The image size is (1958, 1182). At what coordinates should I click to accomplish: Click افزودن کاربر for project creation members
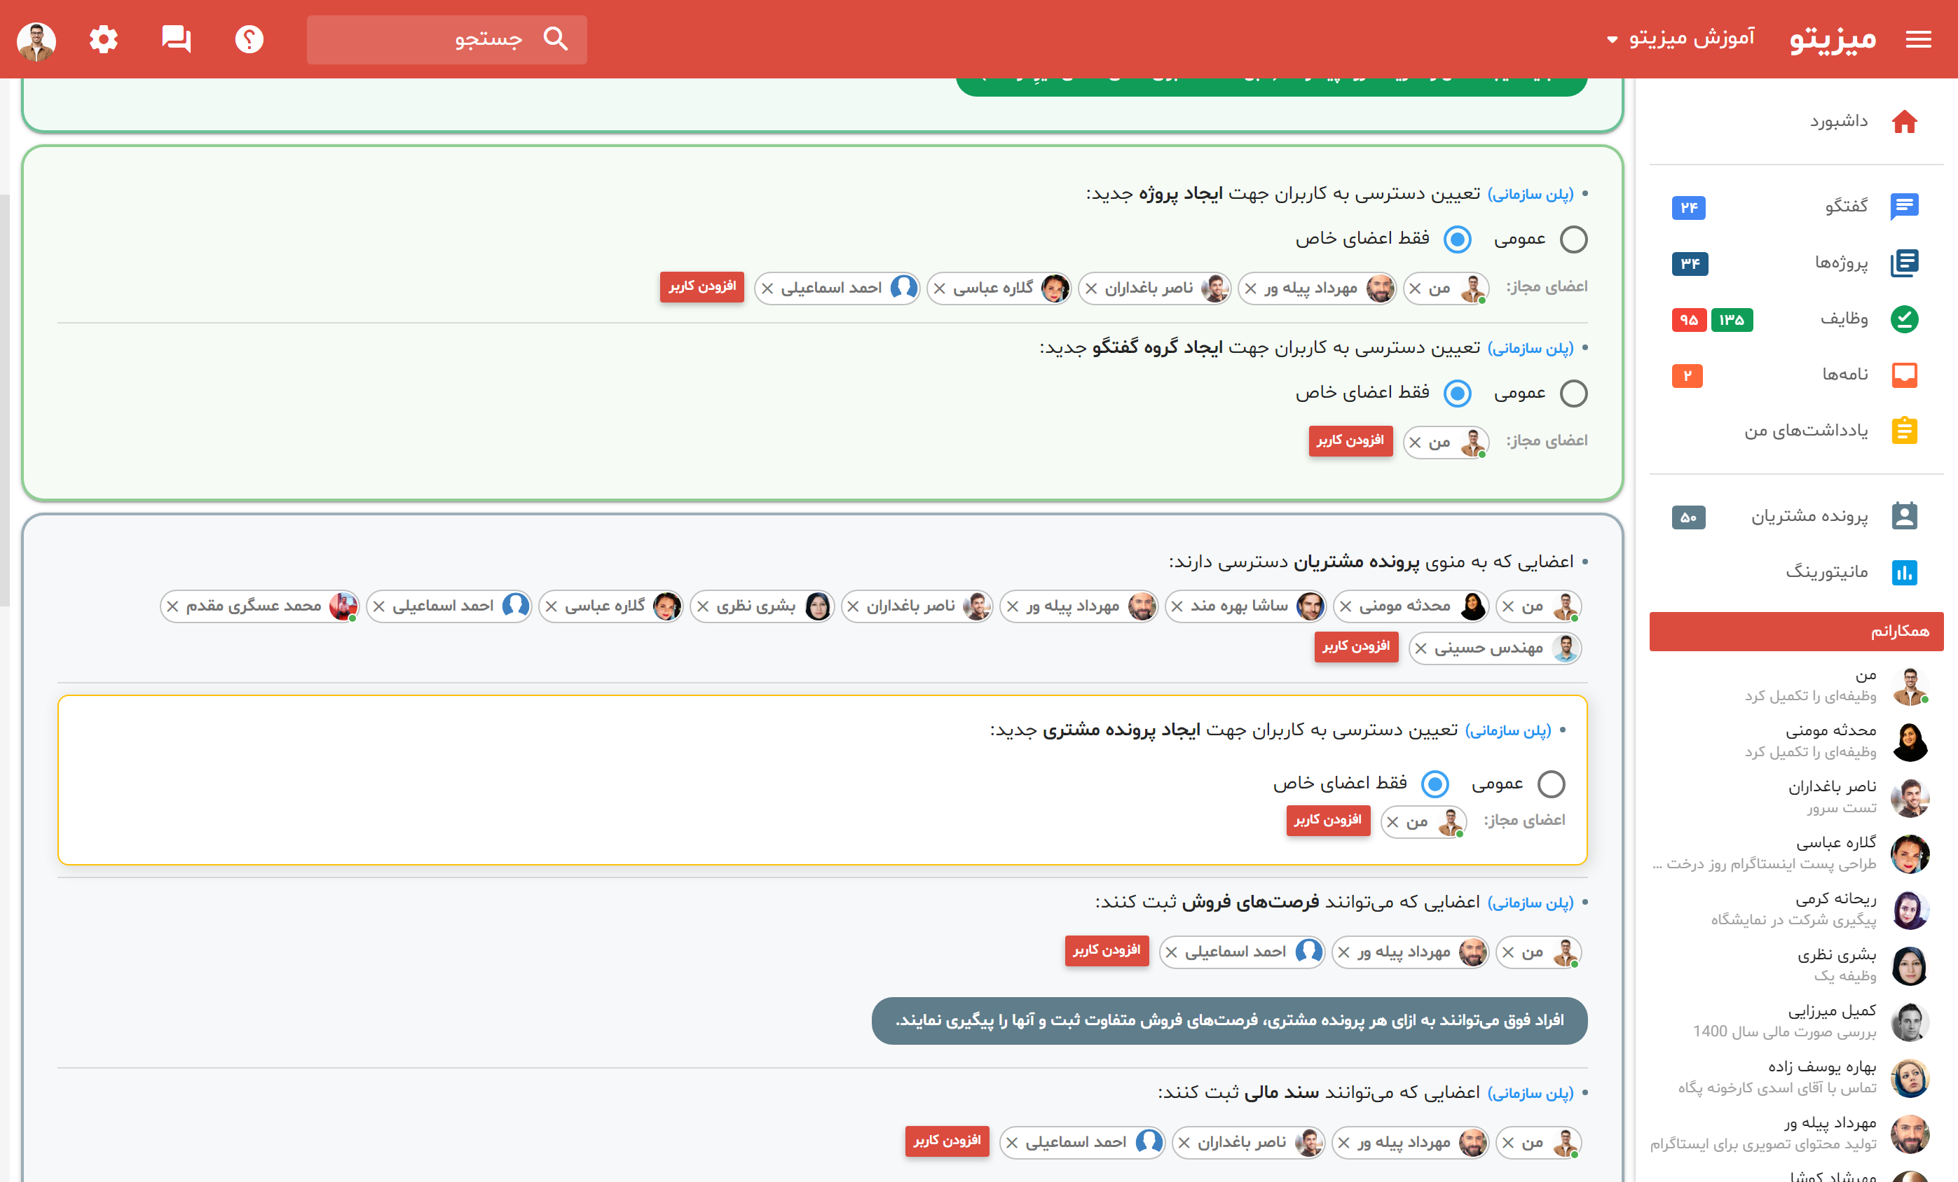coord(701,286)
